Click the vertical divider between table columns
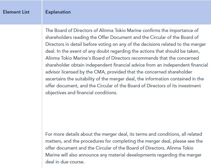The image size is (211, 168). [42, 96]
